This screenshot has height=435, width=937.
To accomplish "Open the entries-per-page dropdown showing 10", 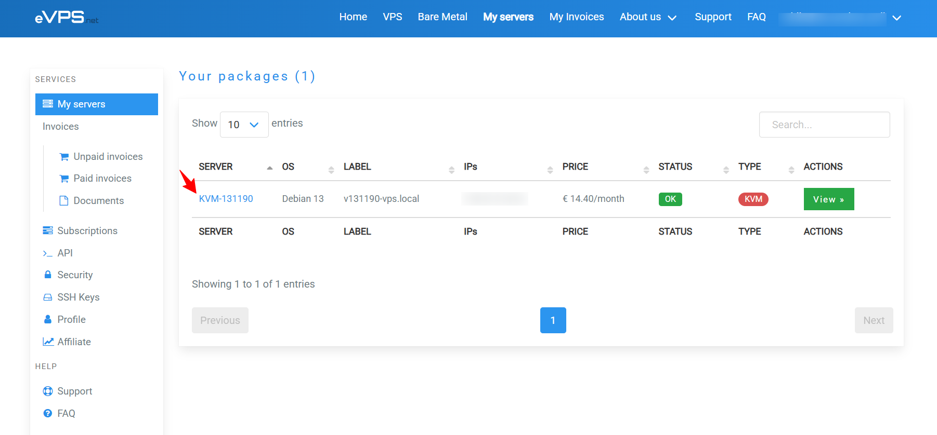I will point(244,125).
